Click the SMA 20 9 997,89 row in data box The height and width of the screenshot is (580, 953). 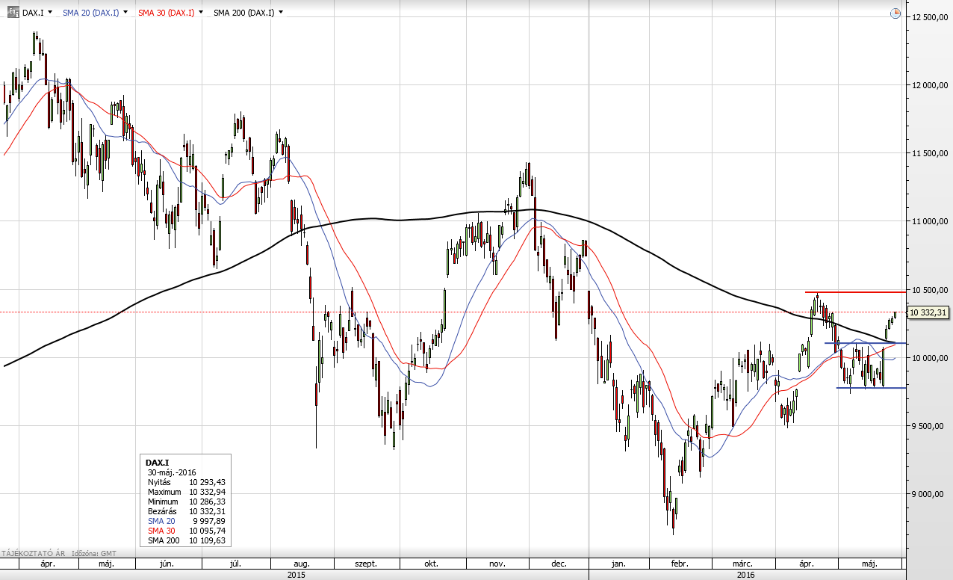tap(187, 520)
